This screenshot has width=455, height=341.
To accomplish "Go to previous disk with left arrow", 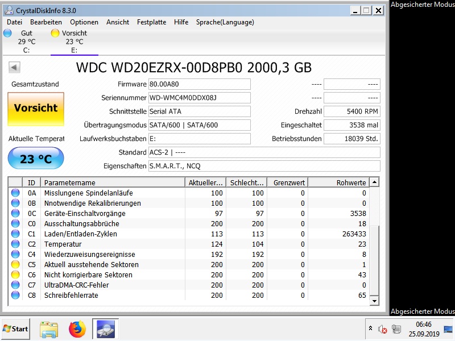I will (14, 68).
